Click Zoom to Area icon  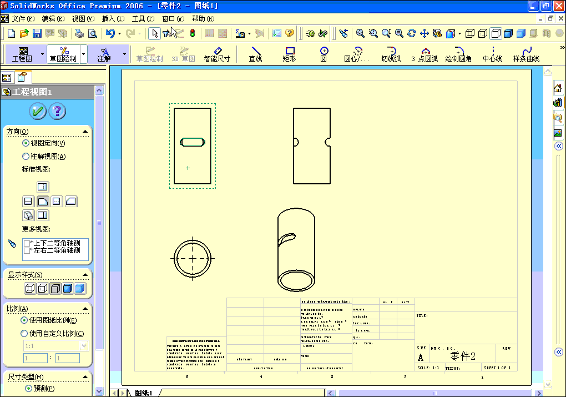[373, 34]
